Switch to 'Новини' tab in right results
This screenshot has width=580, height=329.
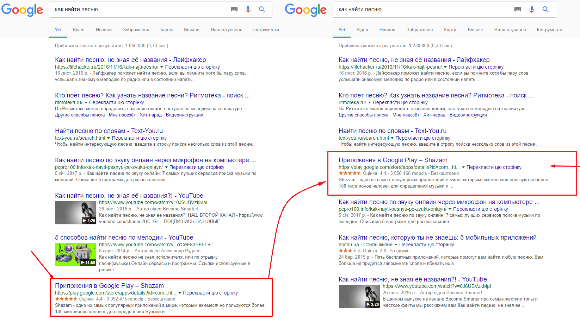387,30
